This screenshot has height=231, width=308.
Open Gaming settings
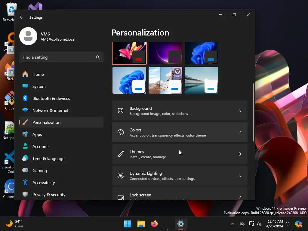61,171
